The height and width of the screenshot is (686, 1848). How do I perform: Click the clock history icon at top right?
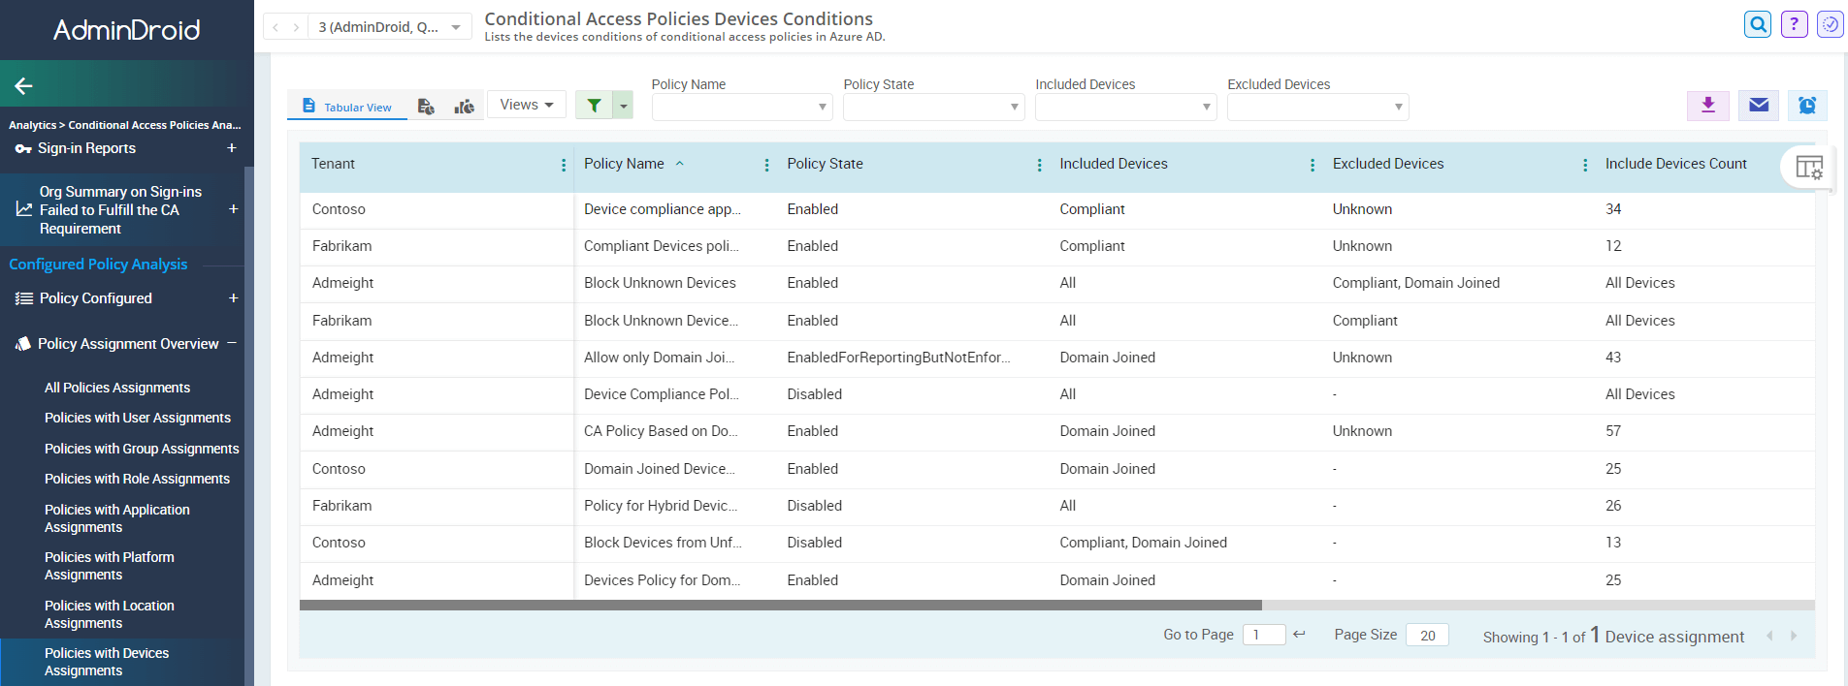pyautogui.click(x=1831, y=24)
